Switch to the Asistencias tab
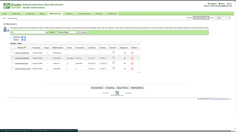 pyautogui.click(x=16, y=14)
